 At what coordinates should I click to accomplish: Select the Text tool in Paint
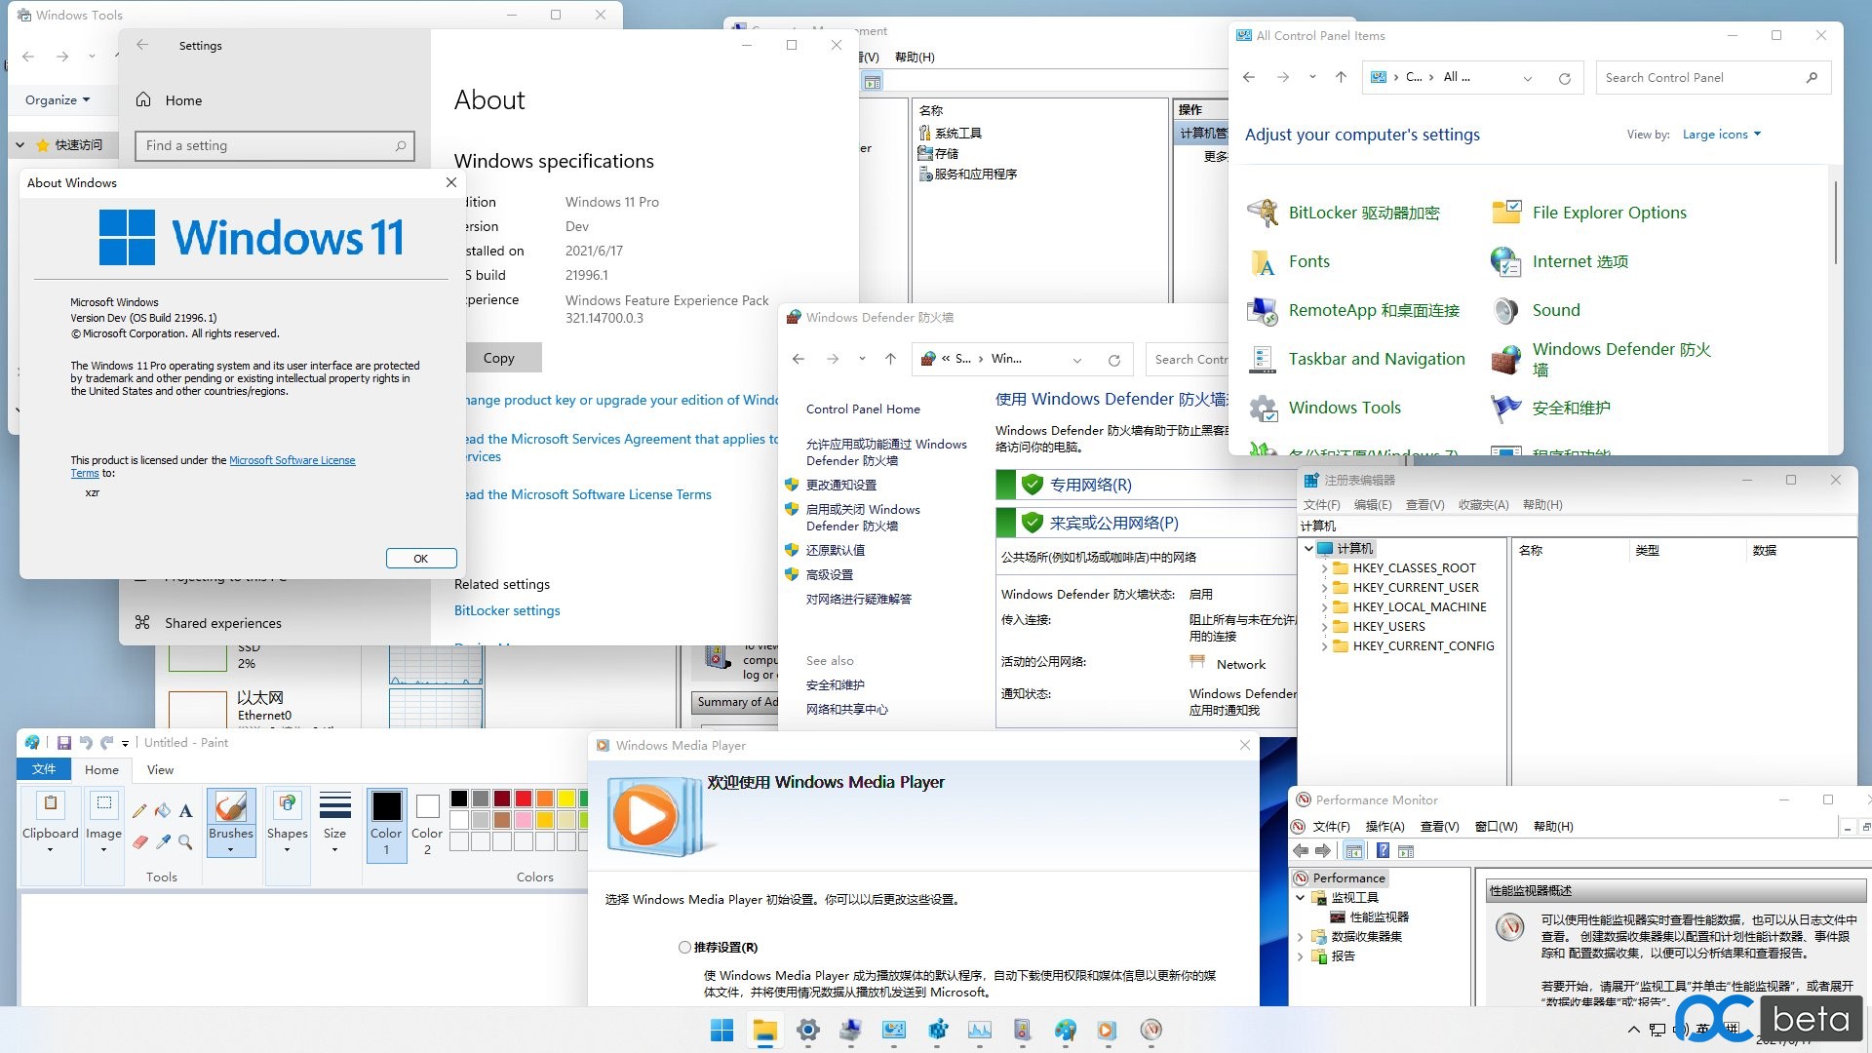tap(185, 811)
